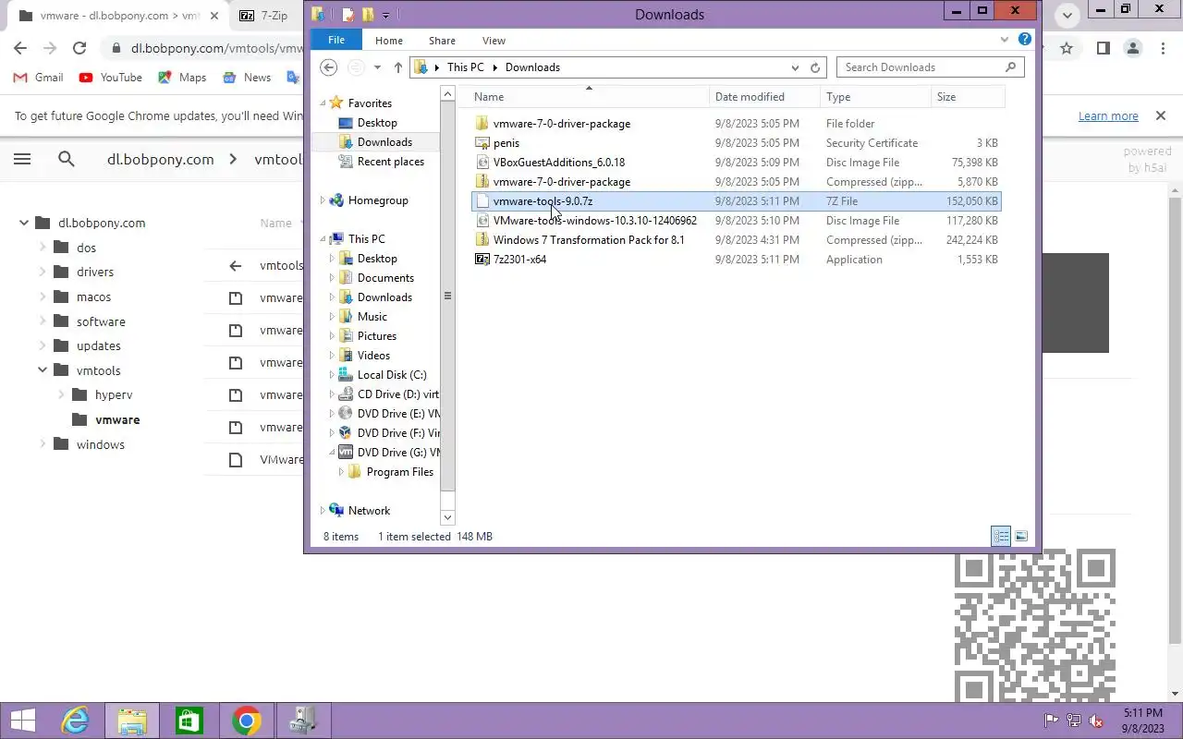Click the navigation pane scrollbar down arrow
This screenshot has height=739, width=1183.
click(447, 517)
